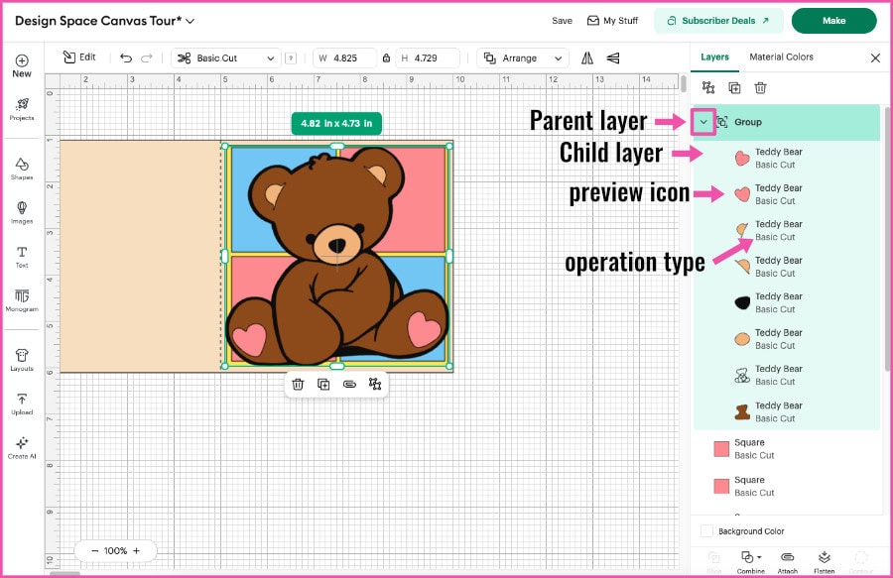Click the Make button
This screenshot has height=578, width=893.
tap(833, 21)
